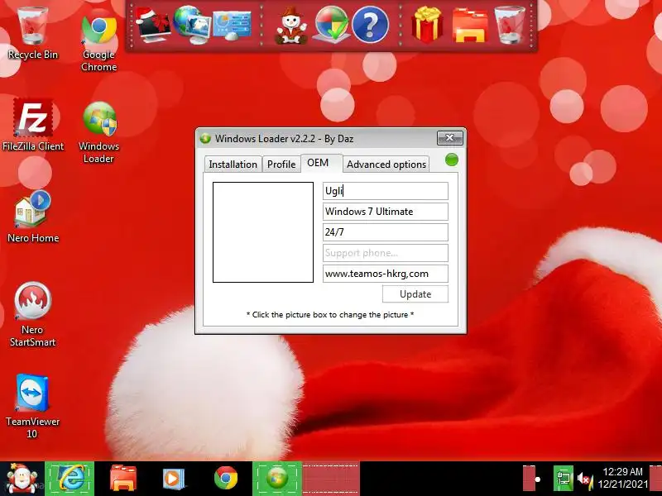Viewport: 662px width, 496px height.
Task: Click the www.teamos-hkrg,com URL field
Action: [386, 274]
